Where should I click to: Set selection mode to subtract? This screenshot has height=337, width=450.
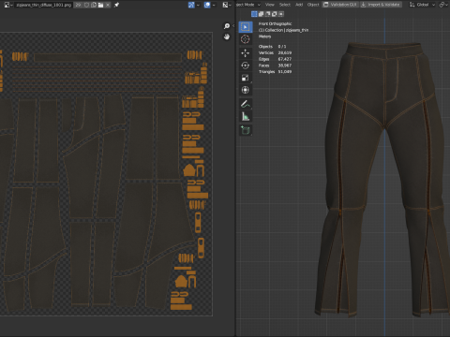267,14
